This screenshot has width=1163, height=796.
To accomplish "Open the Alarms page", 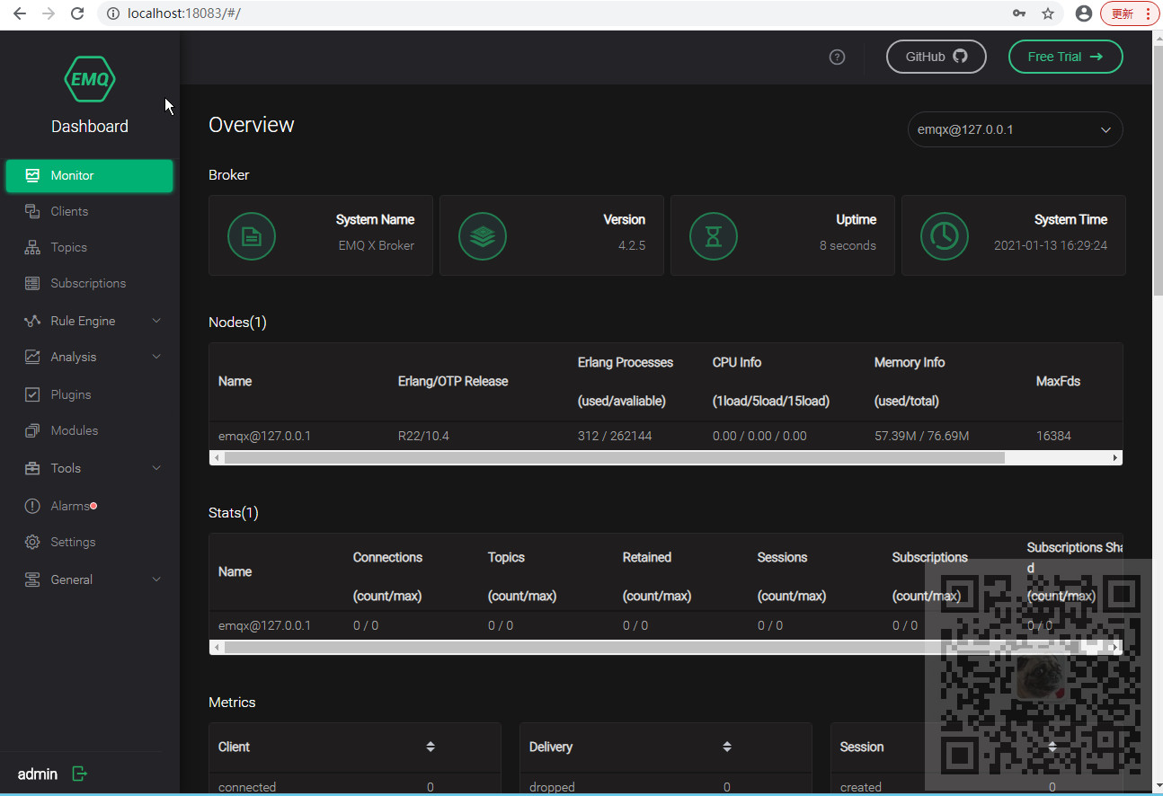I will point(90,506).
